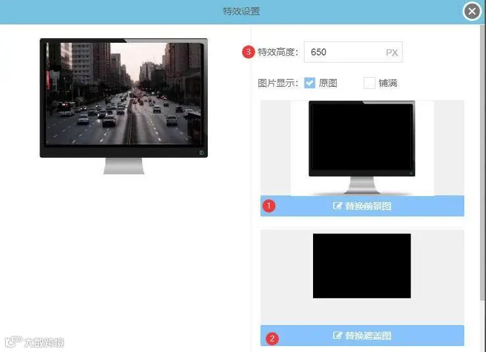Screen dimensions: 486x352
Task: Click the 替换遮盖图 button
Action: (x=362, y=336)
